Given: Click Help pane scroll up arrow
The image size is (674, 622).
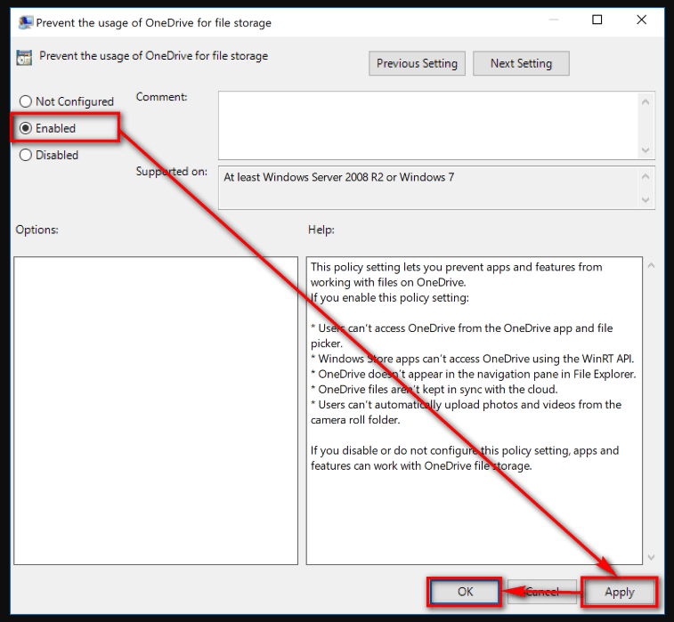Looking at the screenshot, I should 651,265.
